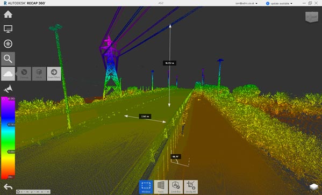Image resolution: width=322 pixels, height=195 pixels.
Task: Toggle the Window selection mode
Action: 146,187
